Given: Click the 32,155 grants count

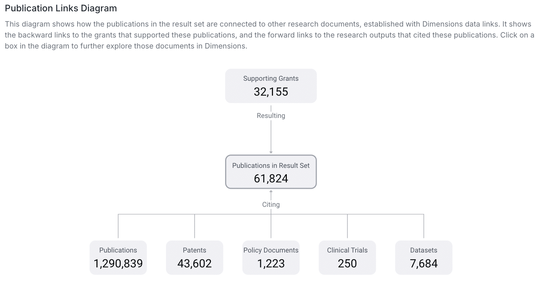Looking at the screenshot, I should (271, 92).
